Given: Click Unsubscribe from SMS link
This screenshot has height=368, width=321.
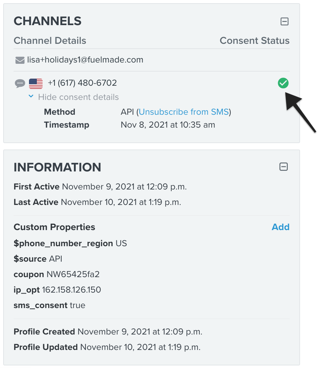Looking at the screenshot, I should pyautogui.click(x=184, y=112).
